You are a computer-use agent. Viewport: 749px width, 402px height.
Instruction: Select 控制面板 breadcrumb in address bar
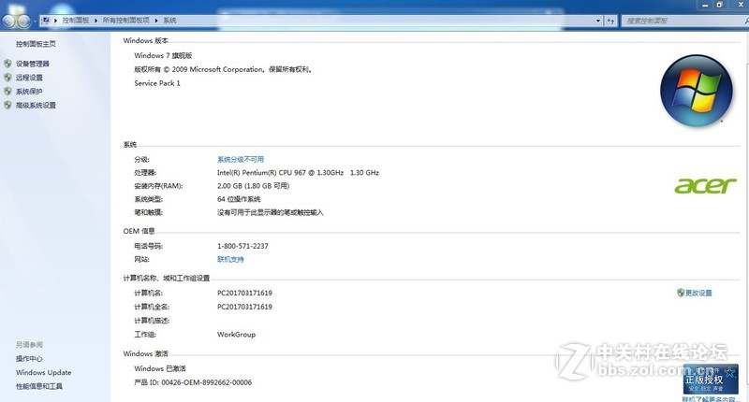click(76, 21)
